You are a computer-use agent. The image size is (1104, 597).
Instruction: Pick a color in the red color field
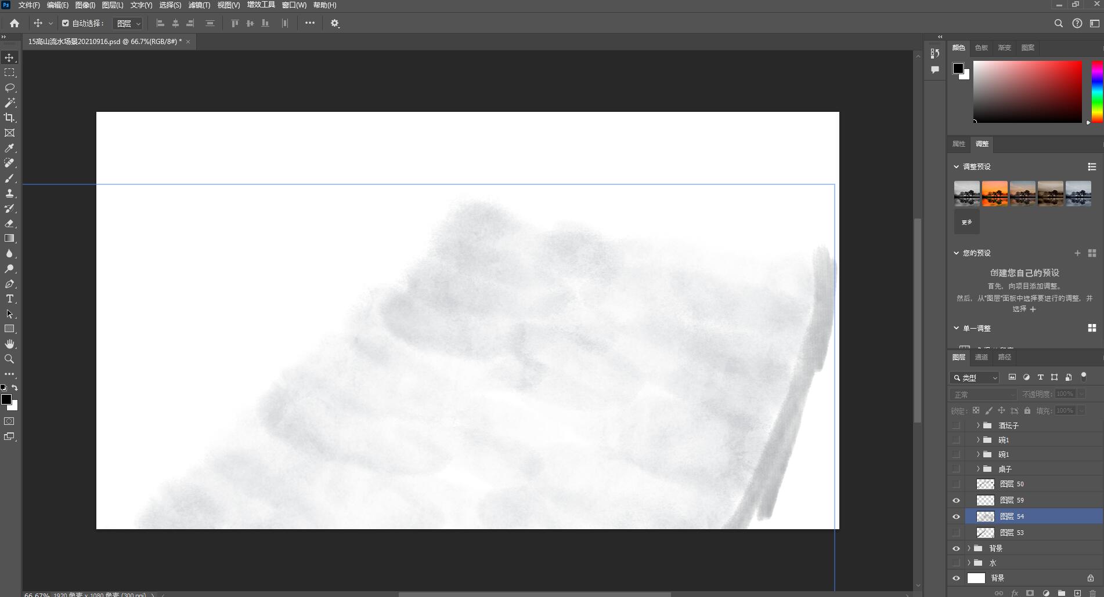[x=1027, y=92]
